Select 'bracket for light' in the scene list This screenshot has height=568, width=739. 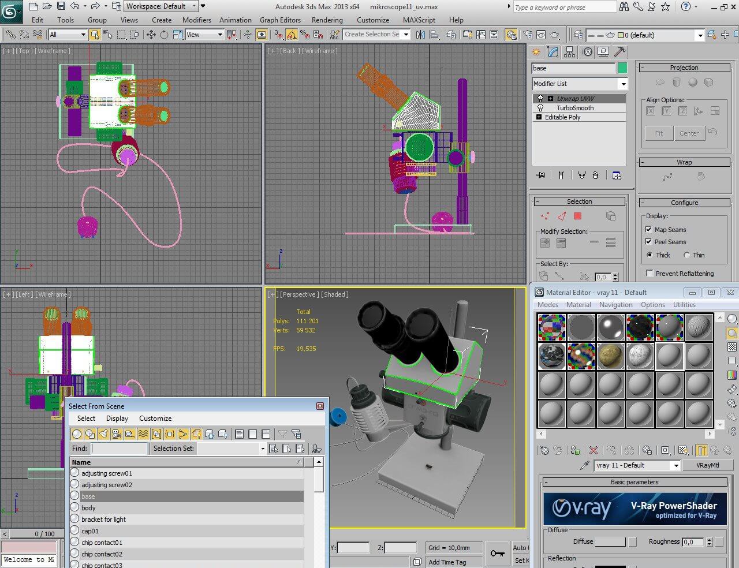tap(104, 520)
